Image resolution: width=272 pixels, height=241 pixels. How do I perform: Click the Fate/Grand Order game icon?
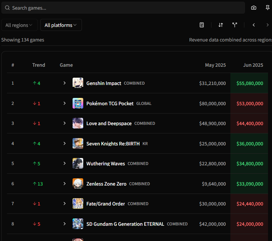pyautogui.click(x=78, y=203)
